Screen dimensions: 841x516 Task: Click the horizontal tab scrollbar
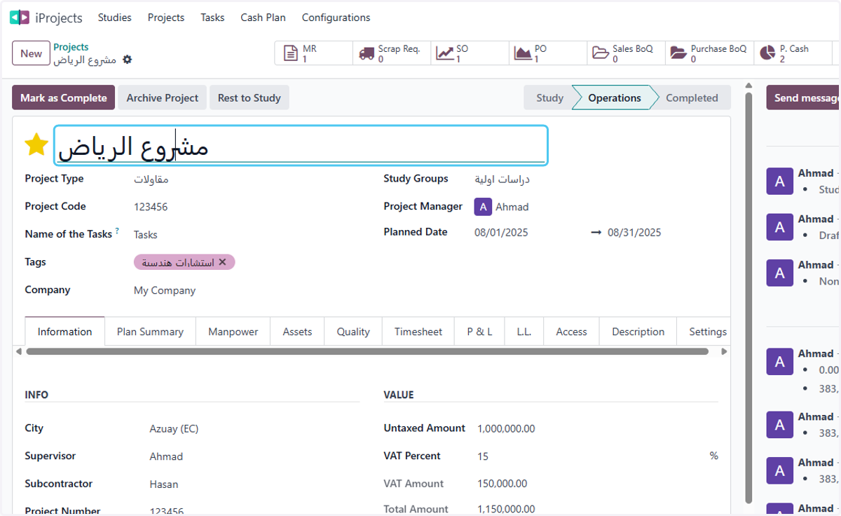click(x=367, y=351)
